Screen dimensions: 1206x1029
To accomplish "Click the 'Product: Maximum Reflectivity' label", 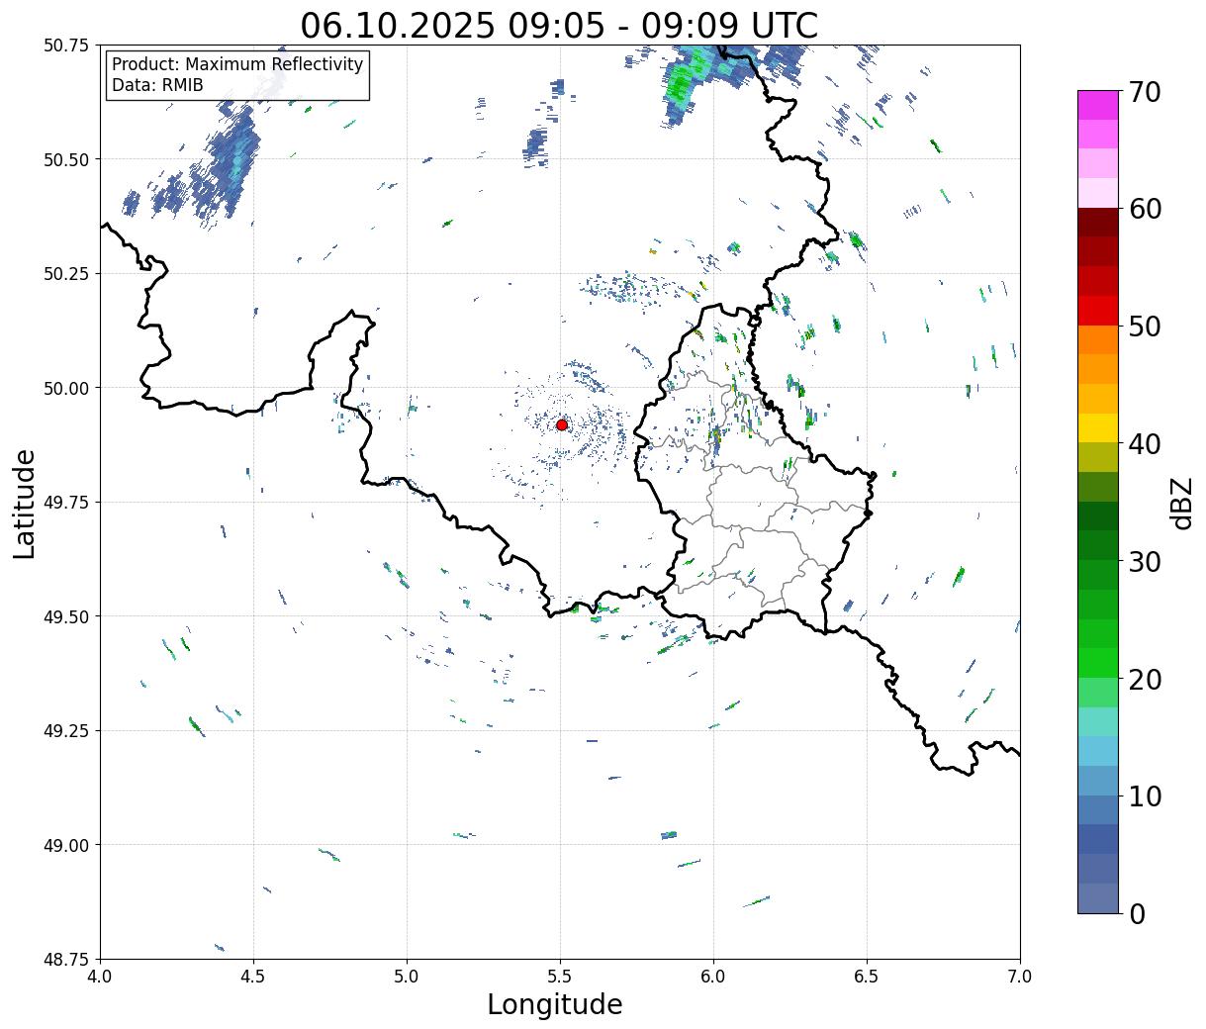I will point(237,64).
